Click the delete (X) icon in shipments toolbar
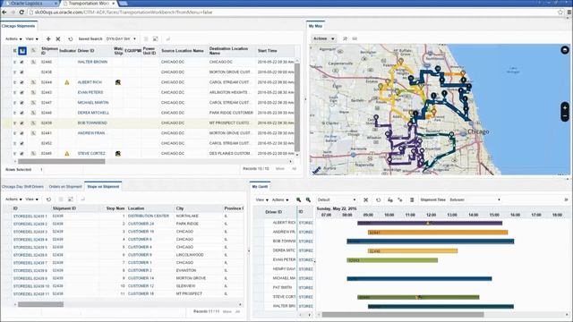The width and height of the screenshot is (573, 322). pos(57,38)
